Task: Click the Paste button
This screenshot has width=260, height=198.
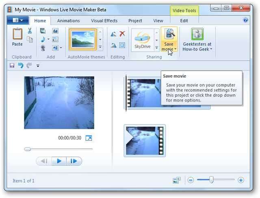Action: pos(17,37)
